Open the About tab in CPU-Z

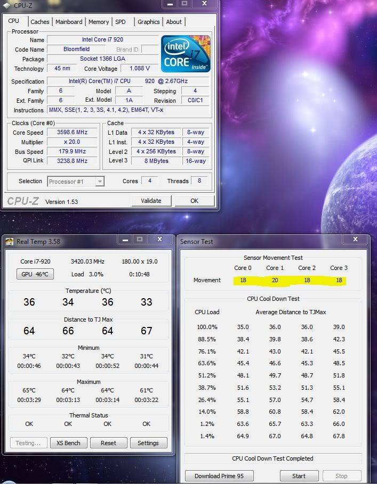(x=174, y=22)
